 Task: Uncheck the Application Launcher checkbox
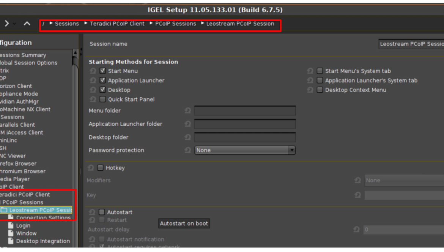pos(102,80)
